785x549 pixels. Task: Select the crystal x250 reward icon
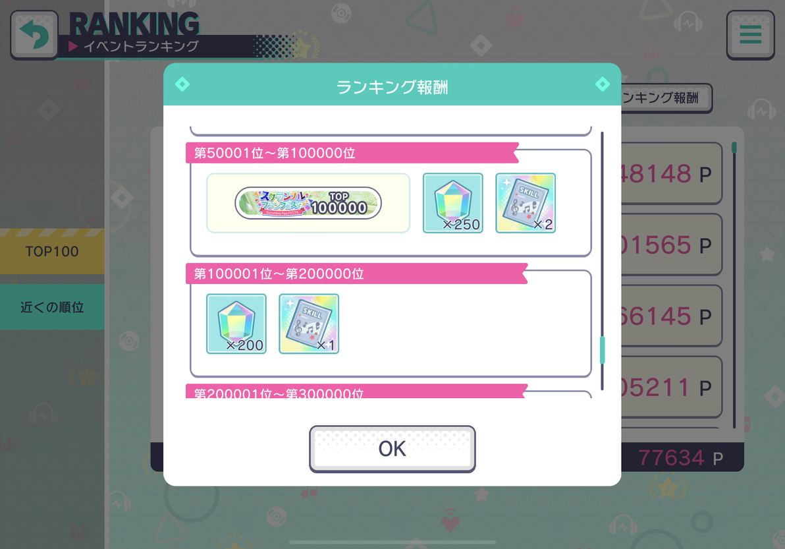453,203
